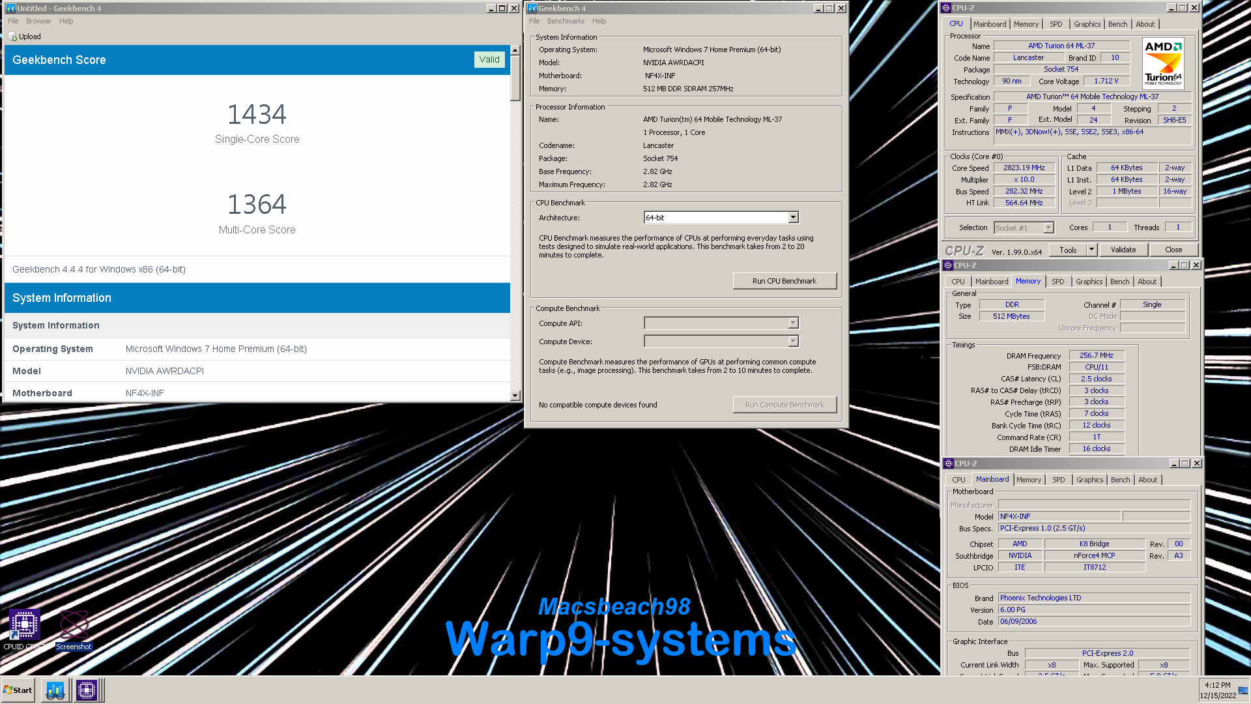The width and height of the screenshot is (1251, 704).
Task: Open File menu in Untitled Geekbench window
Action: [x=13, y=21]
